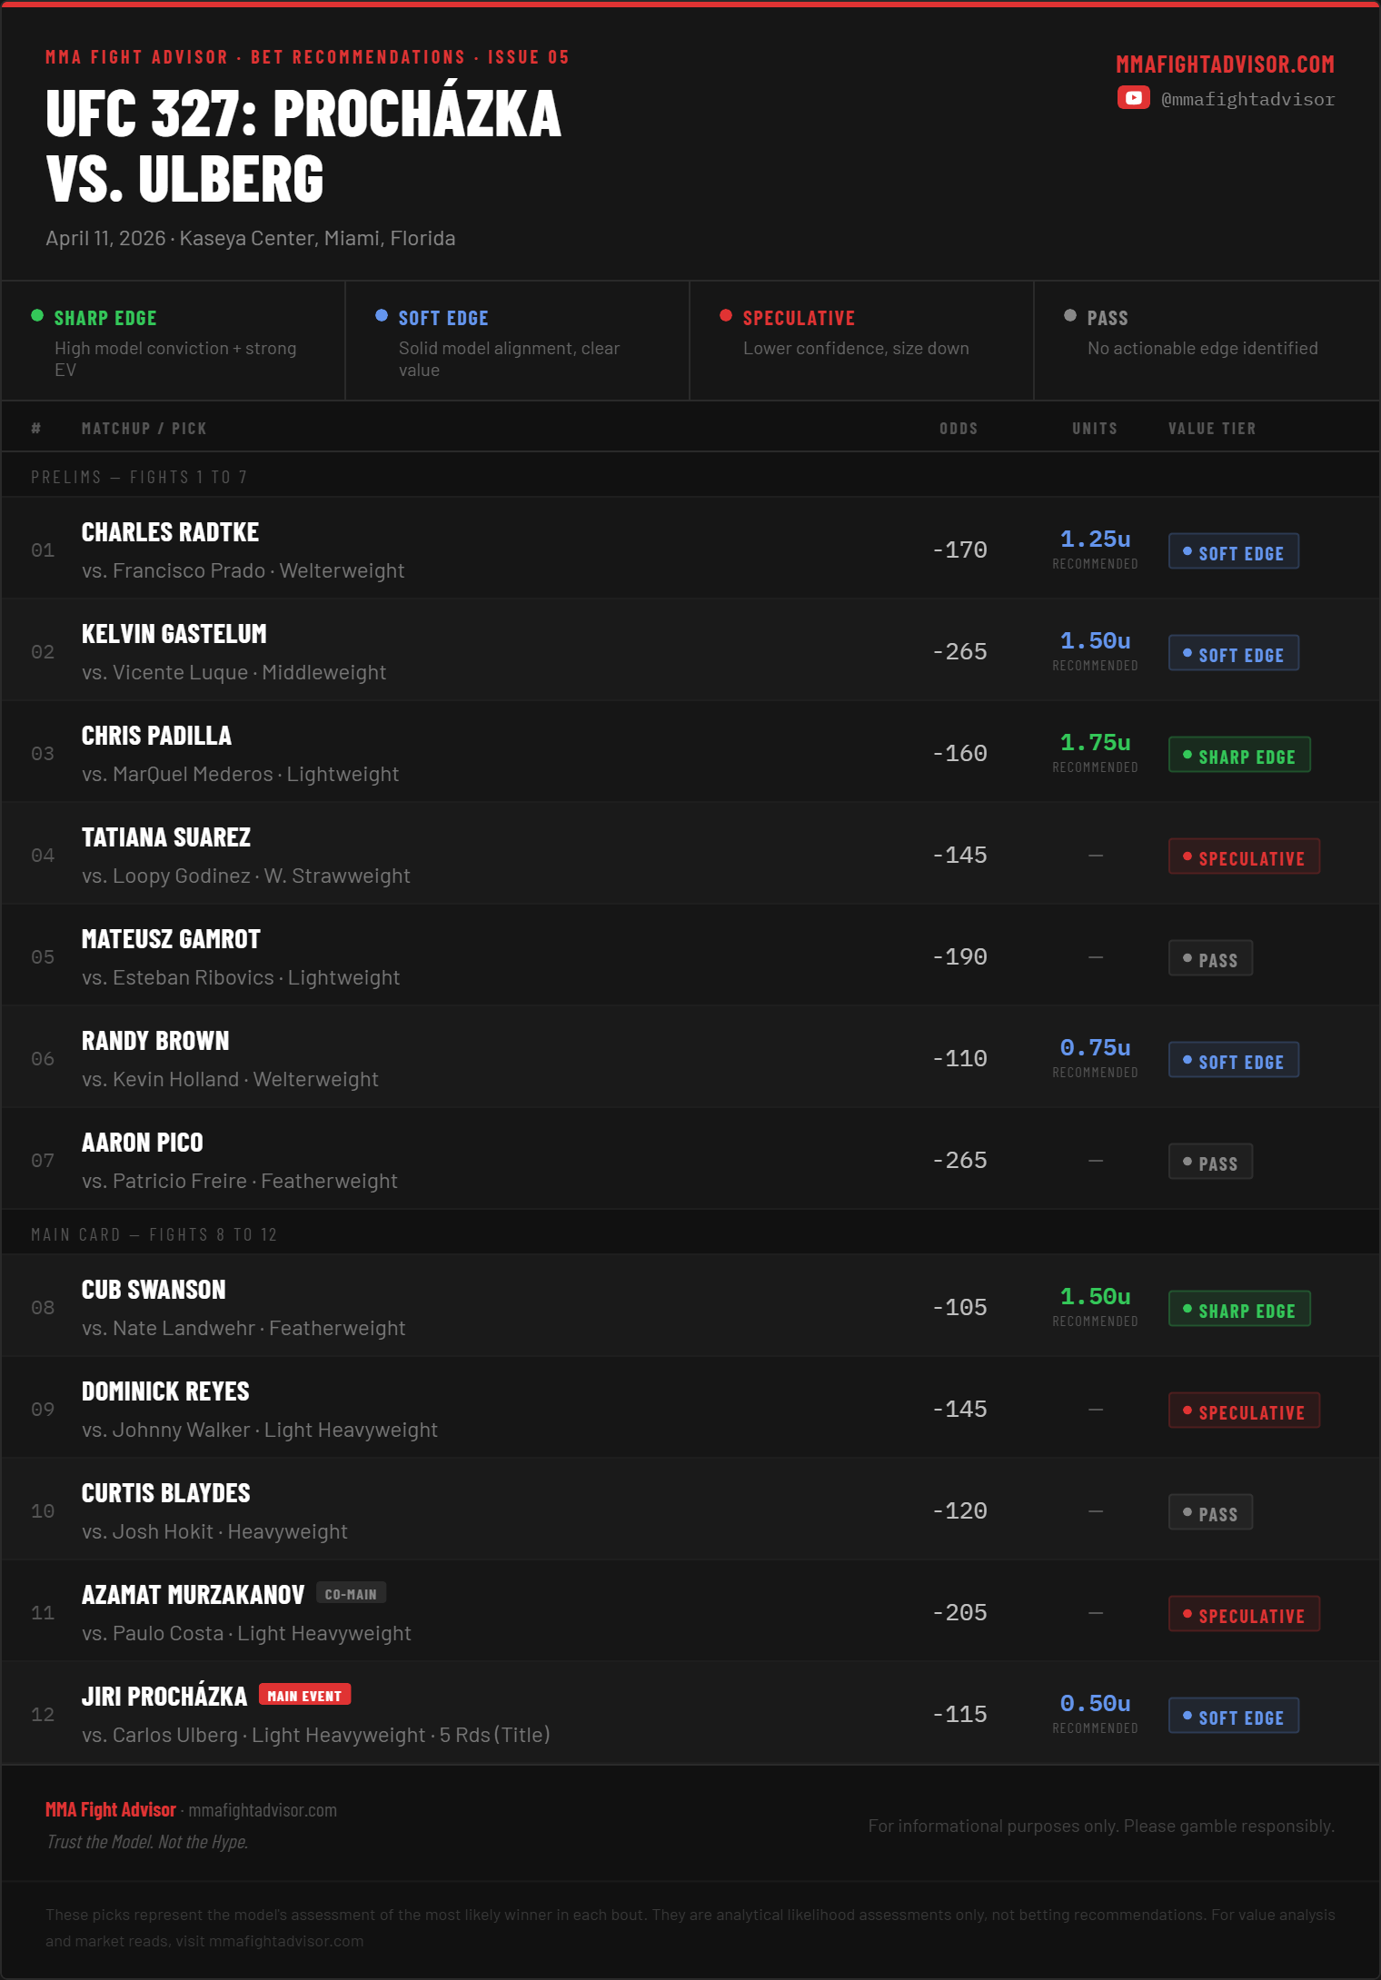
Task: Click the YouTube icon in header
Action: [x=1133, y=97]
